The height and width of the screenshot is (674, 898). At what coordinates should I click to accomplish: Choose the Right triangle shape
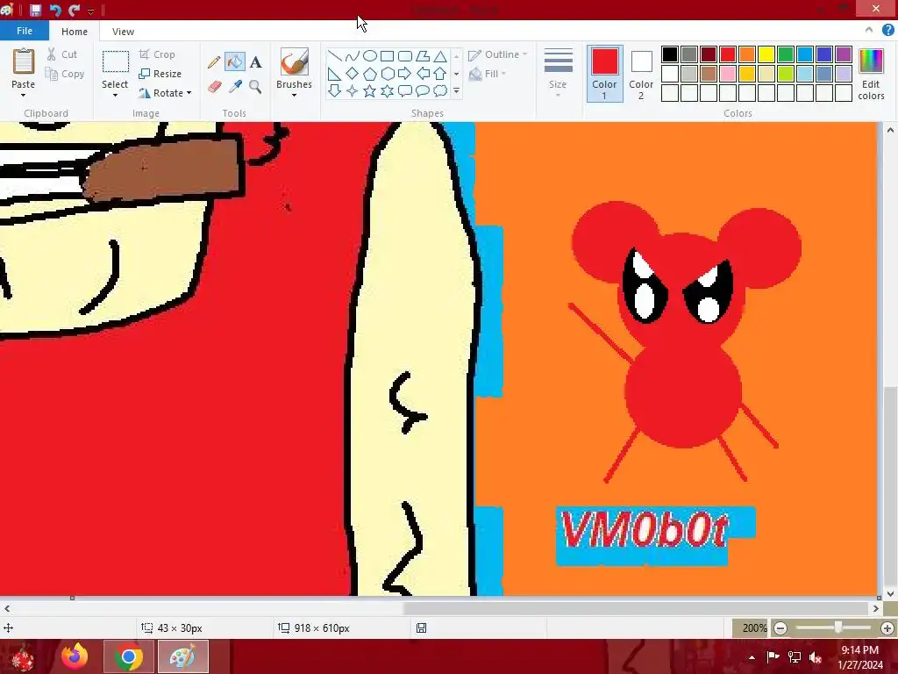[x=334, y=74]
